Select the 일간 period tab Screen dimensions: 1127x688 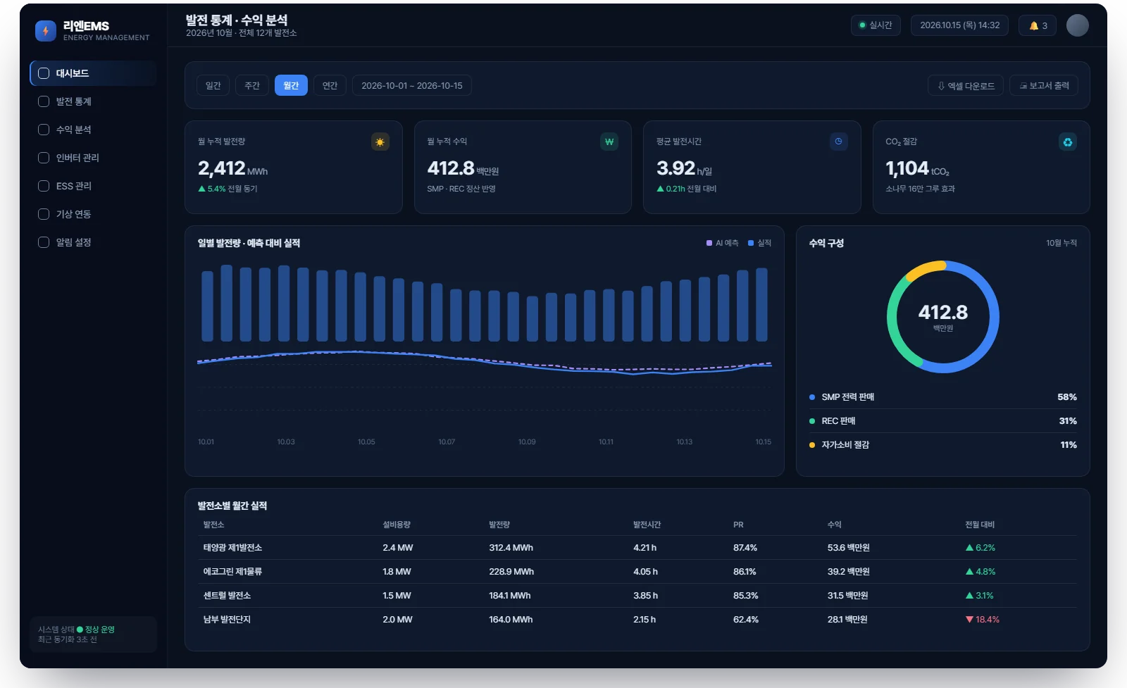(x=213, y=85)
